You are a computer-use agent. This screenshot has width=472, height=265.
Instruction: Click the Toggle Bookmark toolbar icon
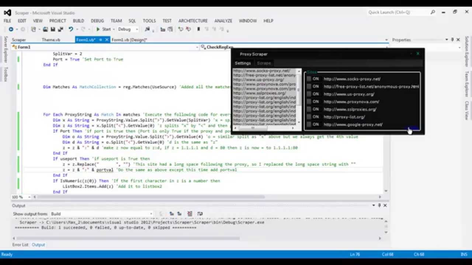tap(199, 29)
